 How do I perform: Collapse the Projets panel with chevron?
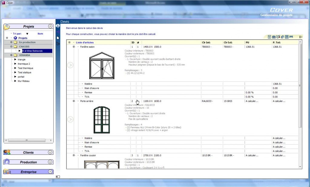(50, 26)
